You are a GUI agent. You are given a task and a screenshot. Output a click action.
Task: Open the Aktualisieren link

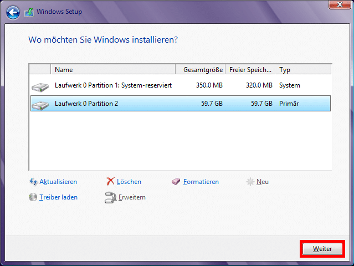click(x=58, y=182)
